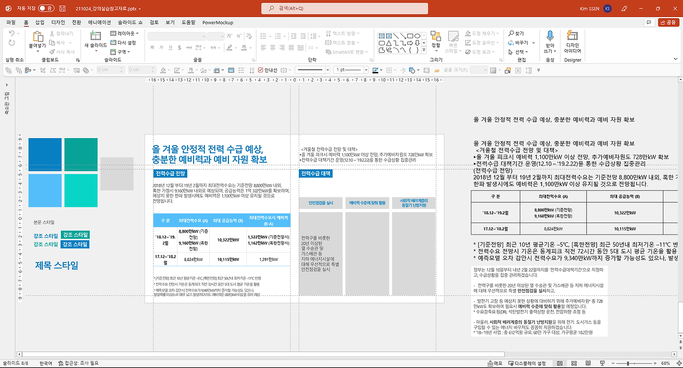Open the Layout (레이아웃) dropdown

coord(123,34)
